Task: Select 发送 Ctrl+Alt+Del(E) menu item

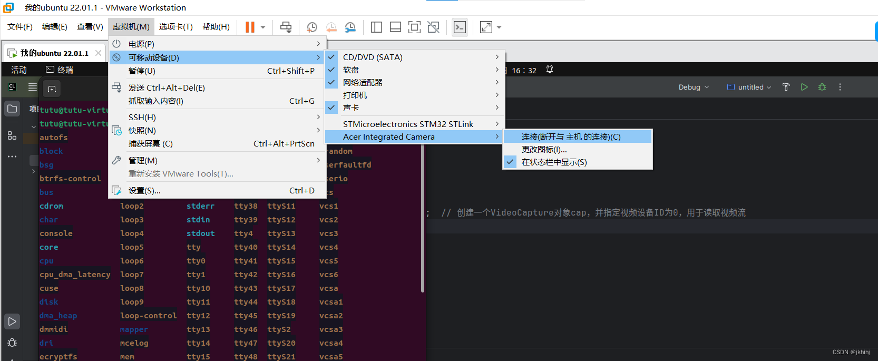Action: [x=217, y=87]
